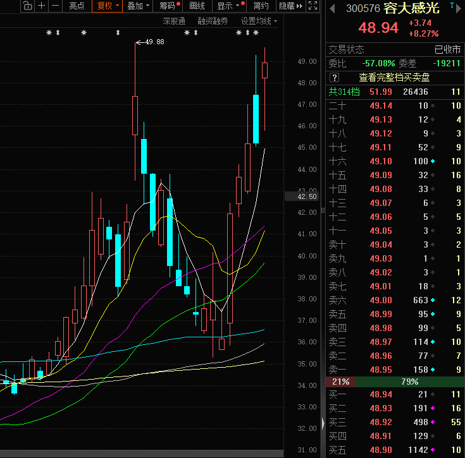
Task: Switch to 简约 simple mode
Action: [x=261, y=6]
